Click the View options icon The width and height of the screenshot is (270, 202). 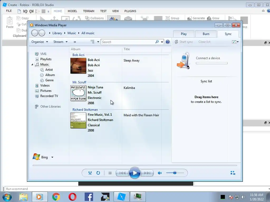(x=93, y=42)
